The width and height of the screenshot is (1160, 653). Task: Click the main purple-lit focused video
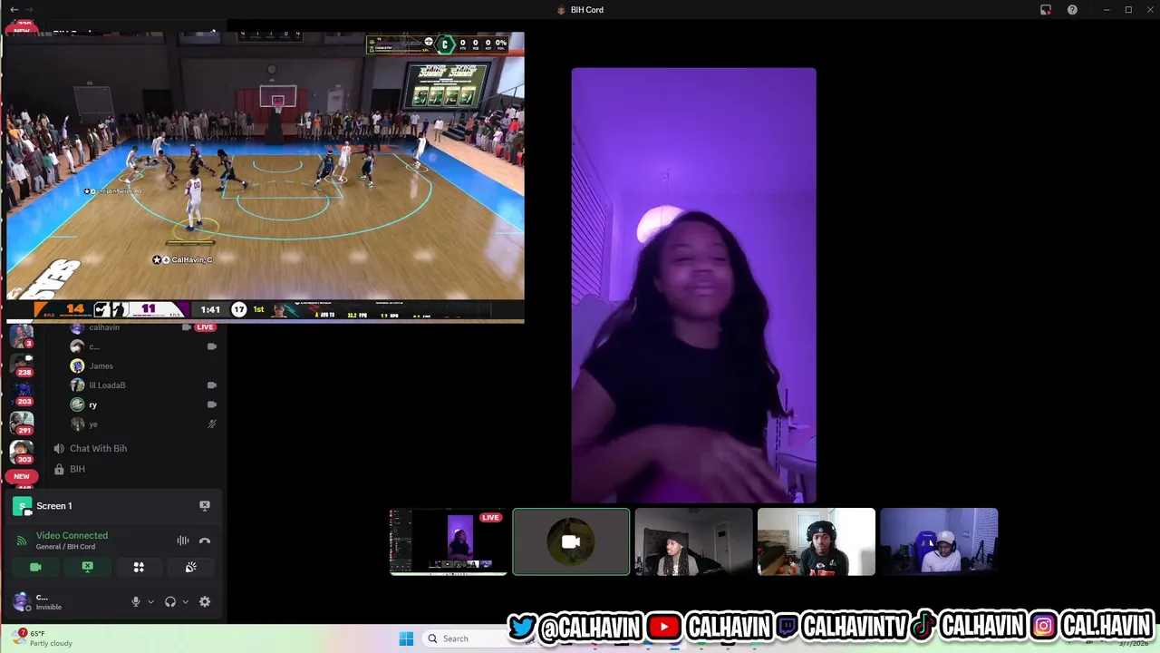[693, 285]
